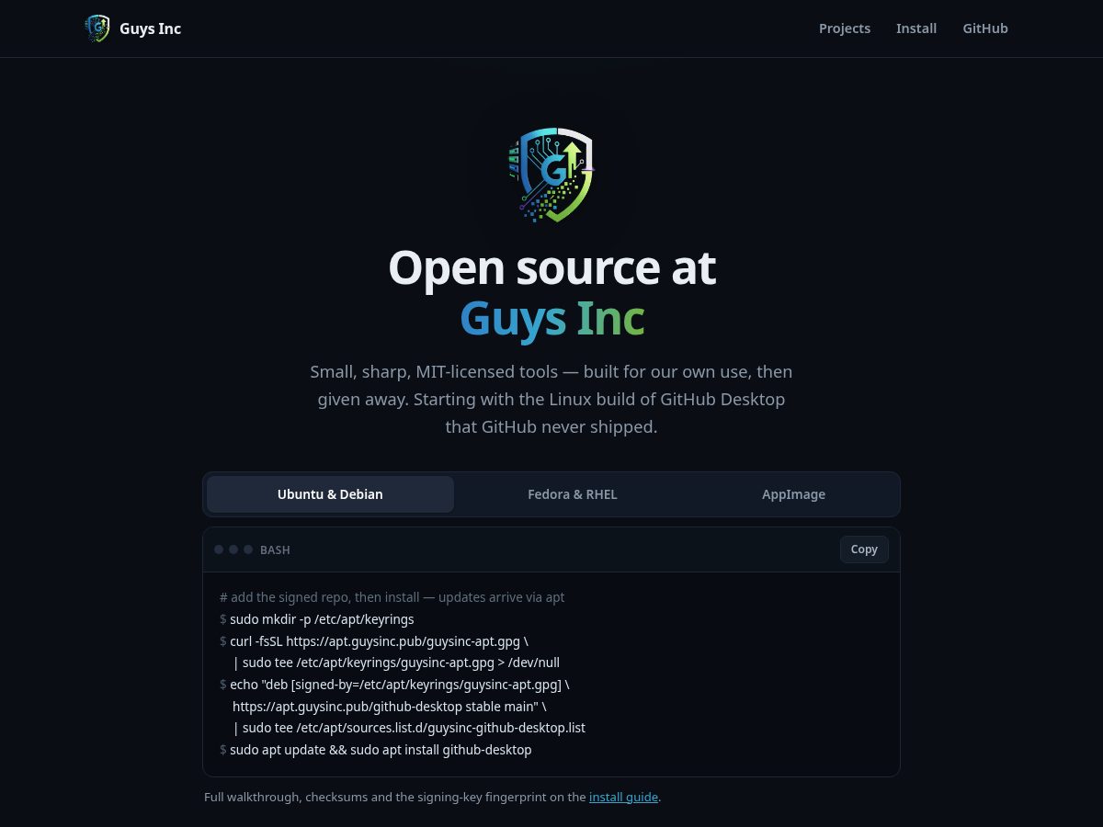Open the GitHub navigation link
Image resolution: width=1103 pixels, height=827 pixels.
985,28
